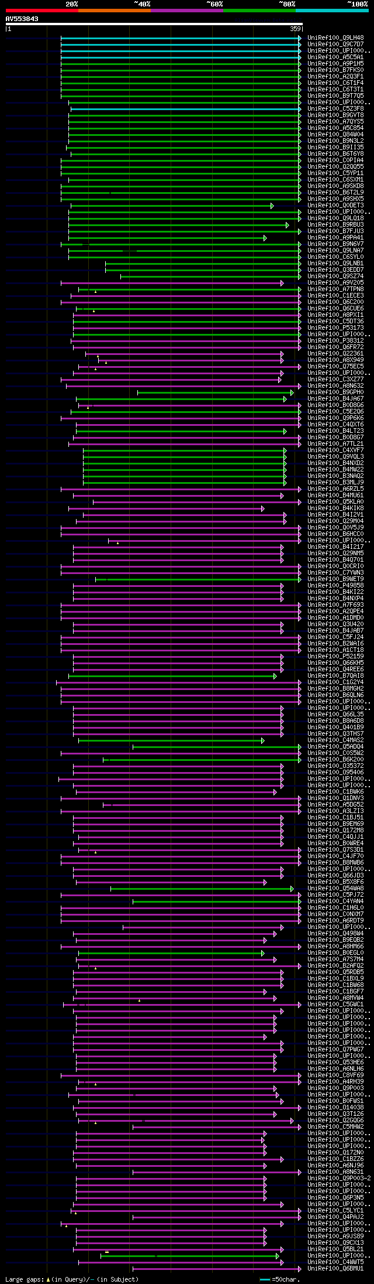The height and width of the screenshot is (1284, 374).
Task: Select the UniRef100_B9T7Q5 label
Action: pyautogui.click(x=335, y=96)
